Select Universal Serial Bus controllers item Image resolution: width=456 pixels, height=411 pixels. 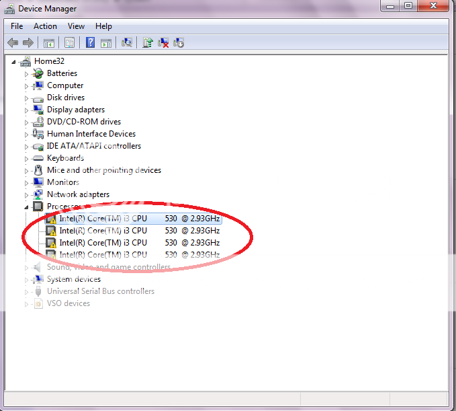pyautogui.click(x=100, y=291)
